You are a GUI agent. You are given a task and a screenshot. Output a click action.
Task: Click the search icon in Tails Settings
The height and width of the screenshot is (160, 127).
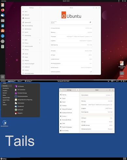tap(61, 90)
